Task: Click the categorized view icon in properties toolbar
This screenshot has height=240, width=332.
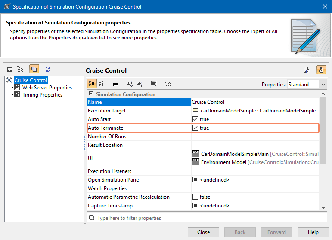Action: pyautogui.click(x=92, y=84)
